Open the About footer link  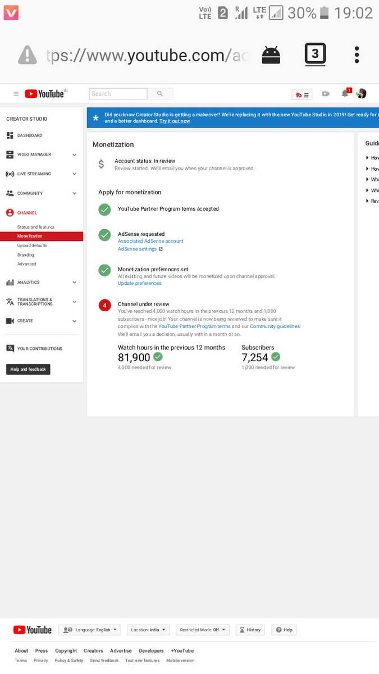pyautogui.click(x=21, y=651)
